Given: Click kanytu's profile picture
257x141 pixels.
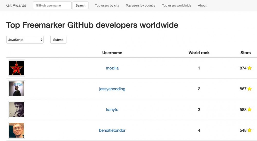Looking at the screenshot, I should pos(16,110).
